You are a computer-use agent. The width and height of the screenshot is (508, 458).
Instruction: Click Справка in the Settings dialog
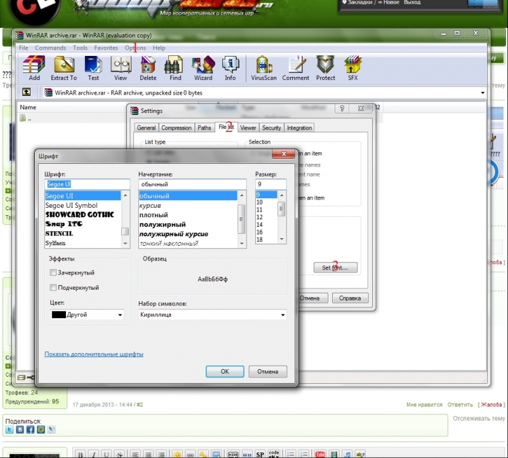click(351, 298)
